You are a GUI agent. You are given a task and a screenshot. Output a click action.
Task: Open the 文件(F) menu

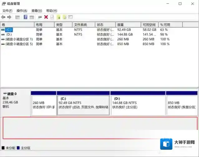(x=7, y=11)
